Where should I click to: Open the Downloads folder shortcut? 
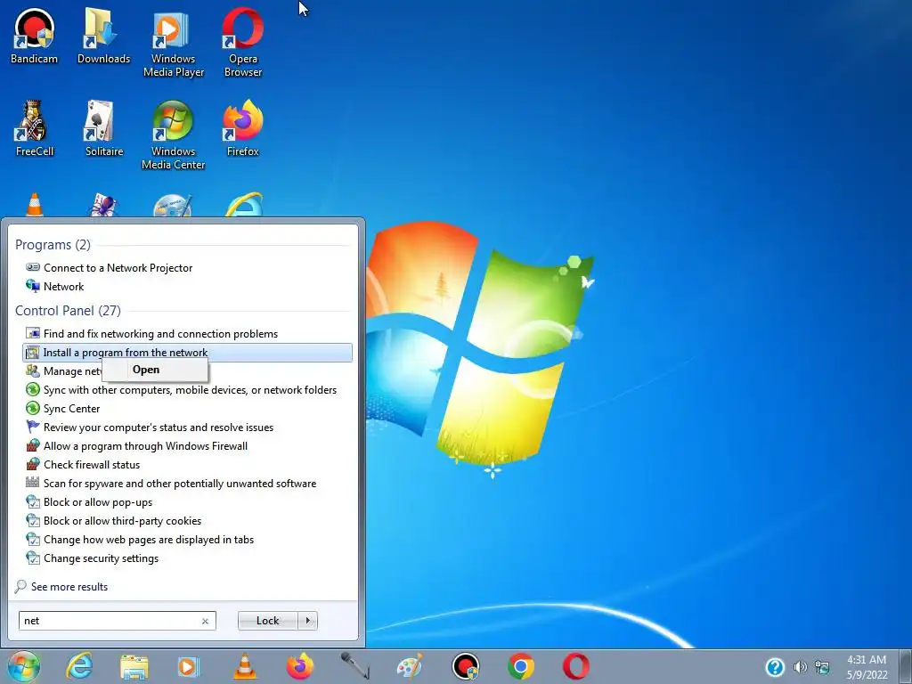coord(103,36)
